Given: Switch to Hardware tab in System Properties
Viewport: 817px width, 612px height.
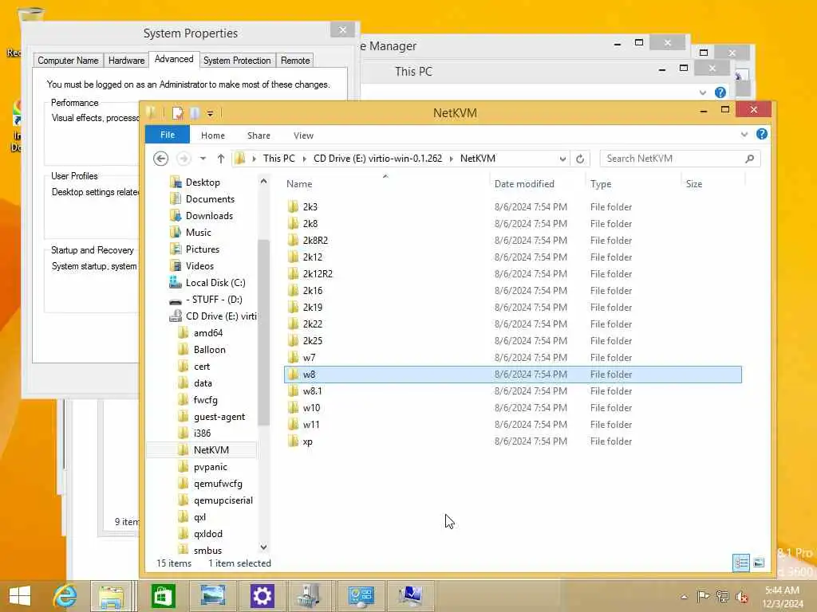Looking at the screenshot, I should (127, 61).
